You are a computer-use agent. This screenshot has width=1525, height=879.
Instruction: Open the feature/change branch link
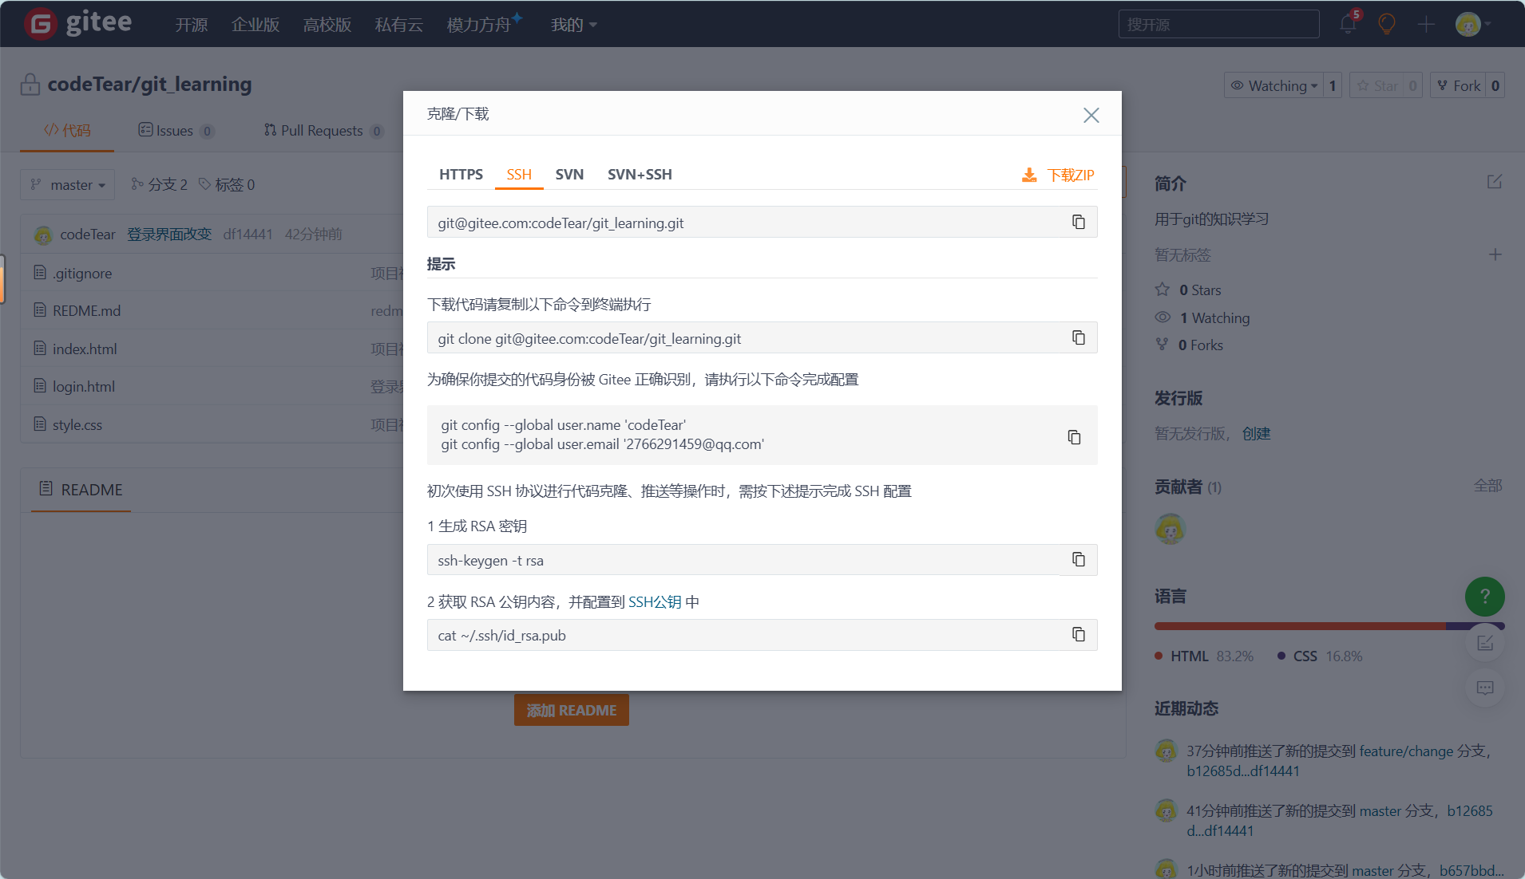point(1406,751)
